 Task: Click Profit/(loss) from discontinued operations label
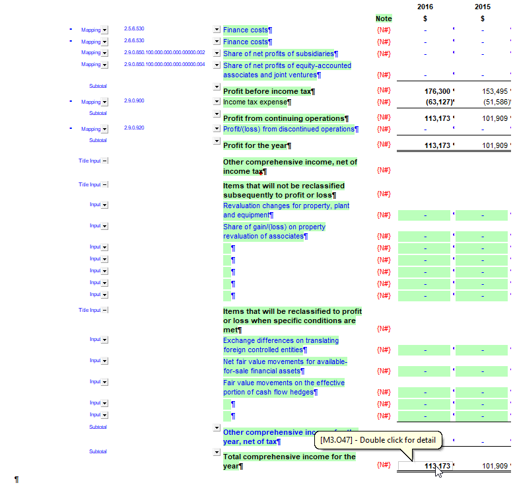pyautogui.click(x=291, y=129)
